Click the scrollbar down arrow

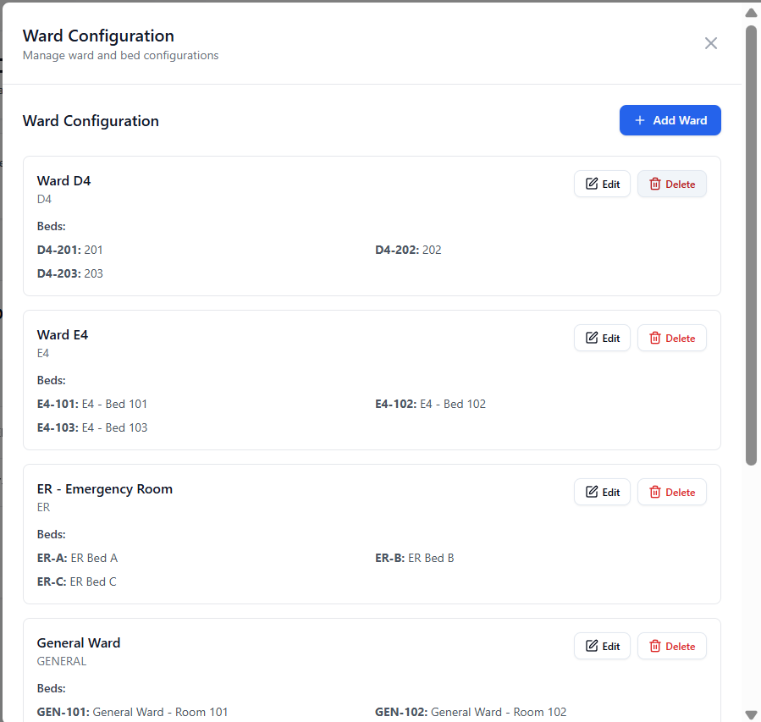click(751, 714)
